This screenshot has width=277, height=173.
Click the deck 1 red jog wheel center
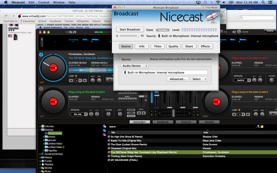click(x=53, y=68)
